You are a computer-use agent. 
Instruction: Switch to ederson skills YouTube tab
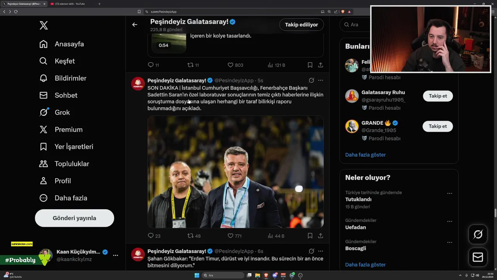tap(71, 4)
